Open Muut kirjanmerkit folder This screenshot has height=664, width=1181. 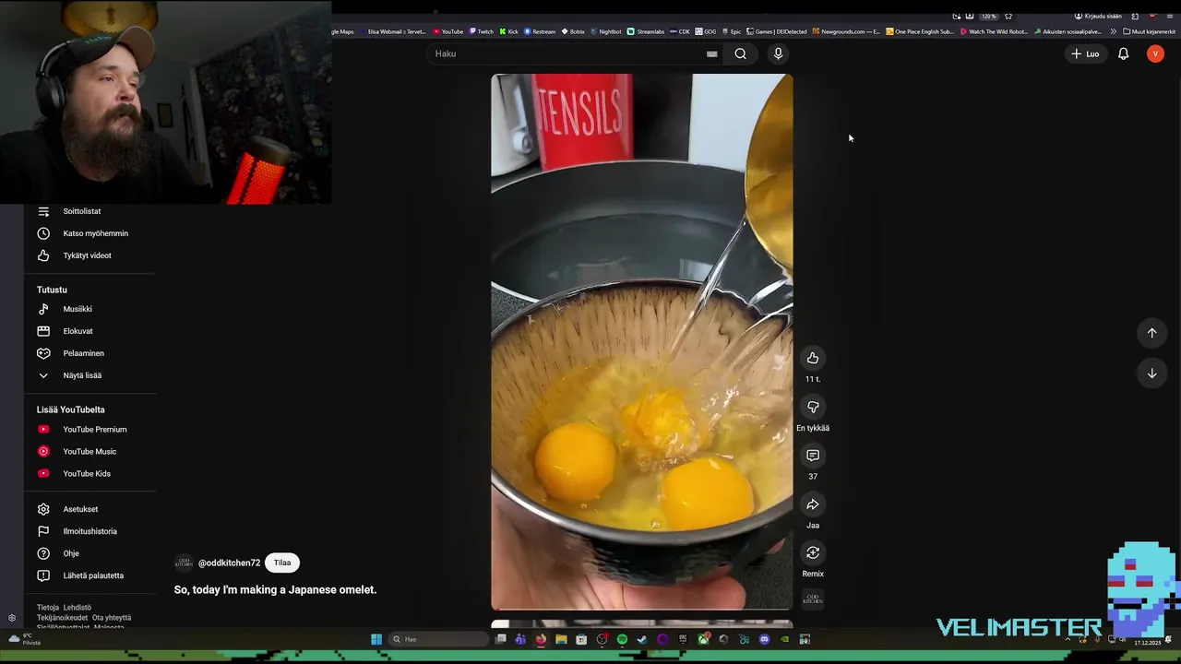tap(1149, 31)
